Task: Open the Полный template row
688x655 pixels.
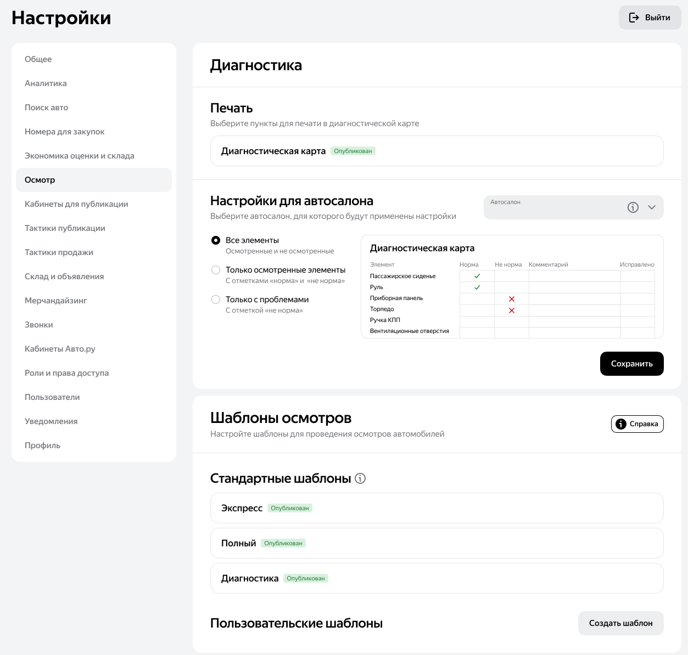Action: click(437, 543)
